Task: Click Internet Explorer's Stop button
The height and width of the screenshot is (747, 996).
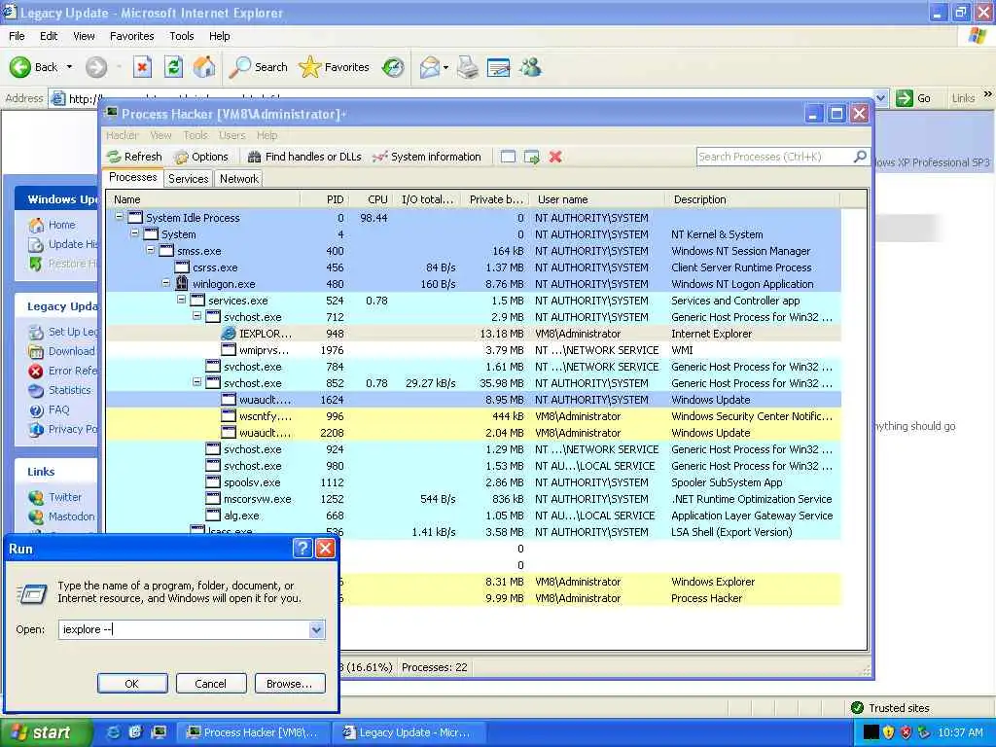Action: click(142, 67)
